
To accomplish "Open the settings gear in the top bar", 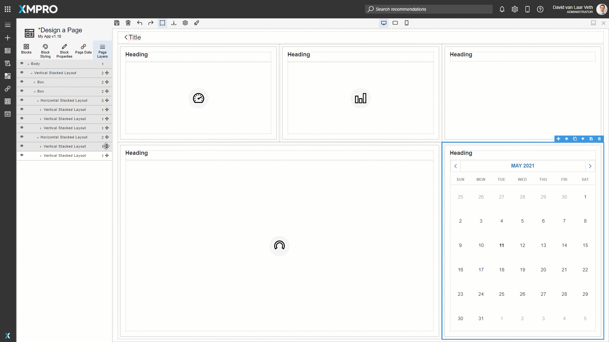I will [515, 9].
